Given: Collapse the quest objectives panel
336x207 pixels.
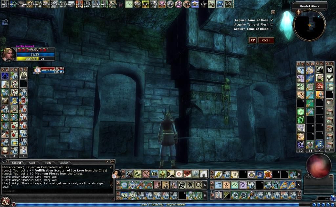Looking at the screenshot, I should tap(273, 12).
